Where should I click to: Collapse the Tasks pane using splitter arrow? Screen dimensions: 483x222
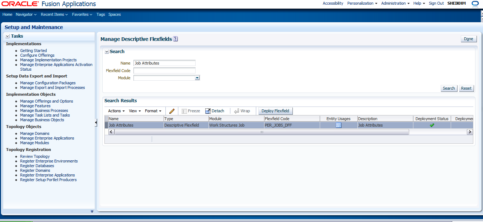pyautogui.click(x=96, y=123)
